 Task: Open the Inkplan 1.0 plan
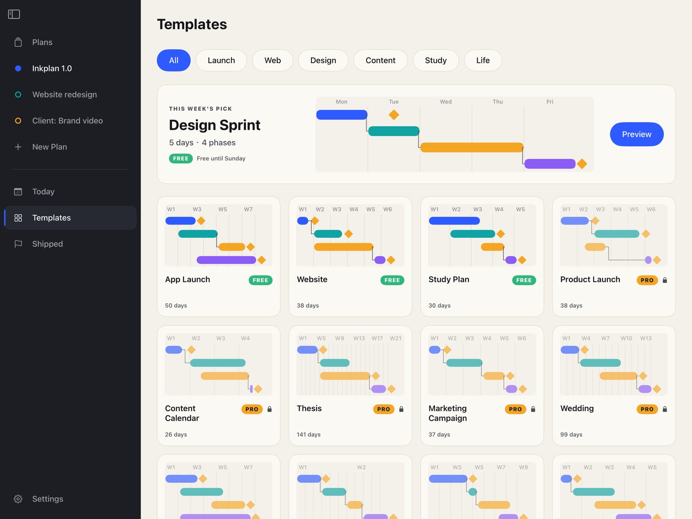coord(70,68)
